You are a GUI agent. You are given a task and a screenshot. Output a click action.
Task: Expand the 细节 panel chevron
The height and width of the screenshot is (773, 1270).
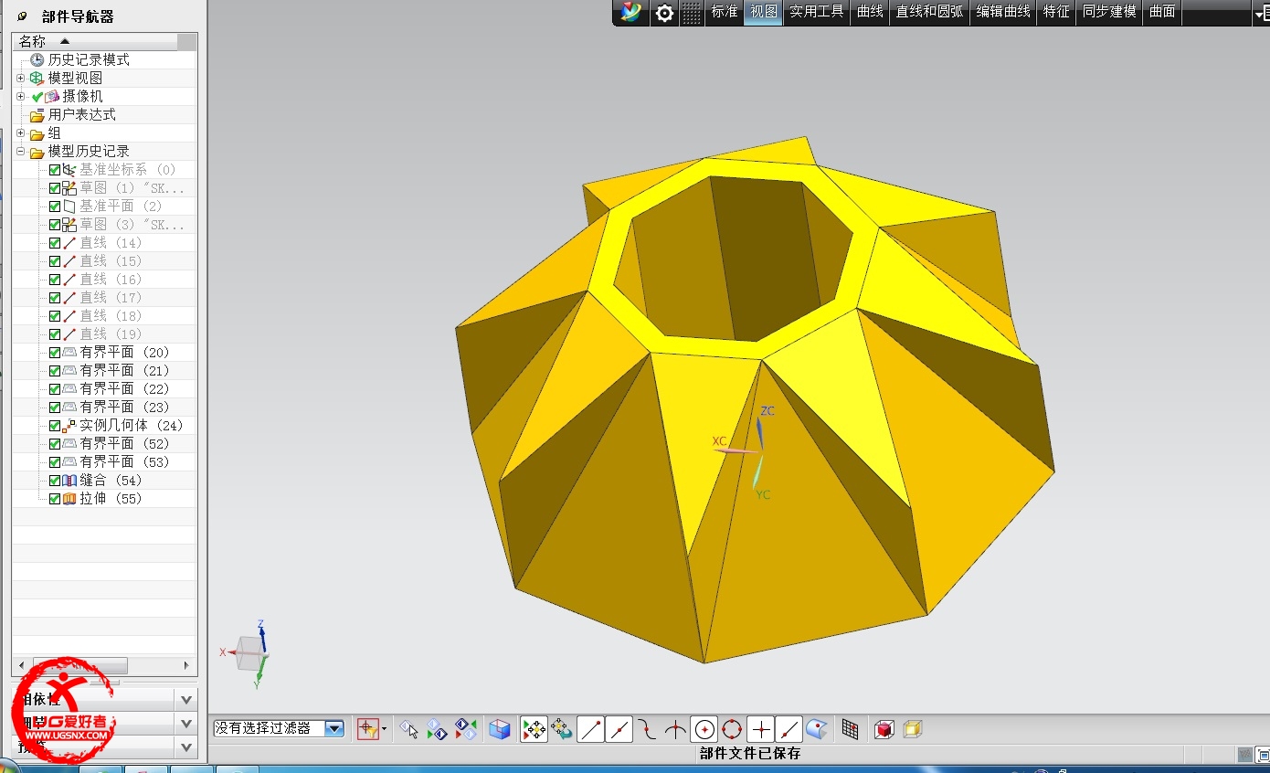click(186, 724)
